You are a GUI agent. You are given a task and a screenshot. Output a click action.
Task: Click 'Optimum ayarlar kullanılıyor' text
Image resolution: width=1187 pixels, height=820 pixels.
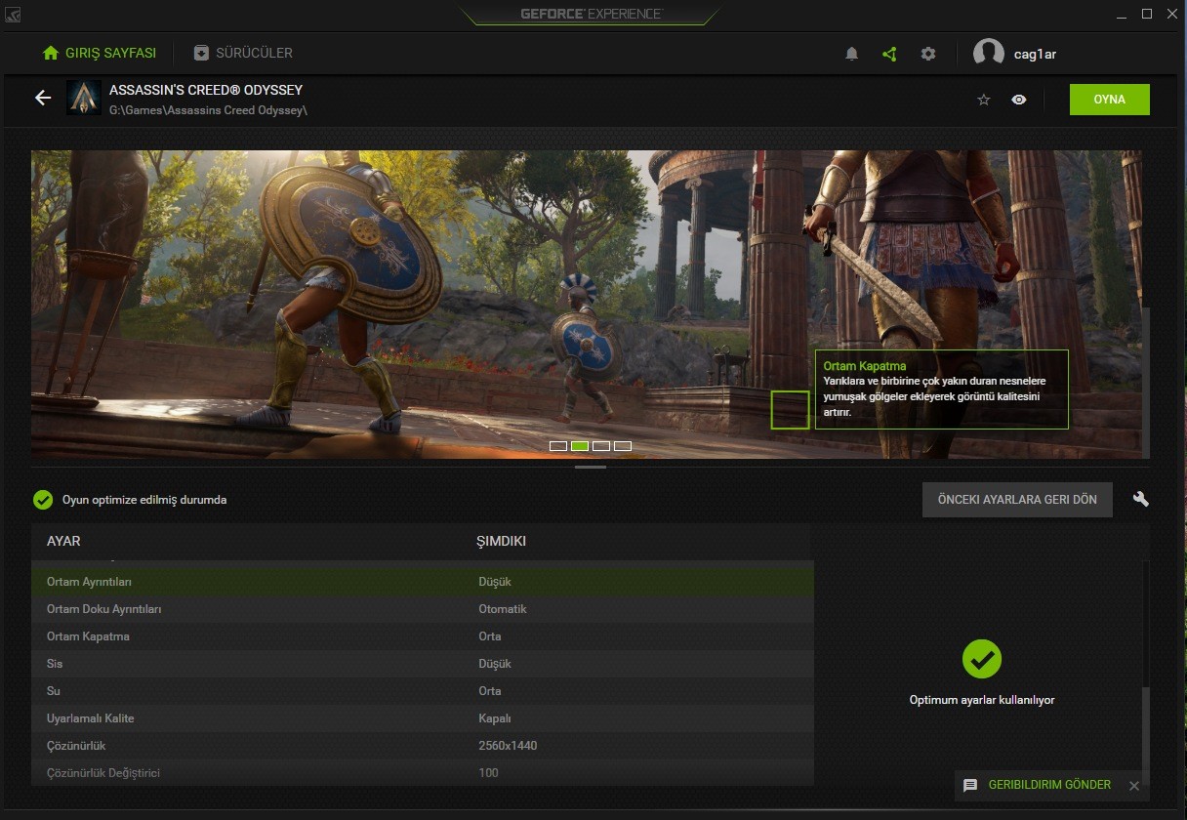coord(982,700)
